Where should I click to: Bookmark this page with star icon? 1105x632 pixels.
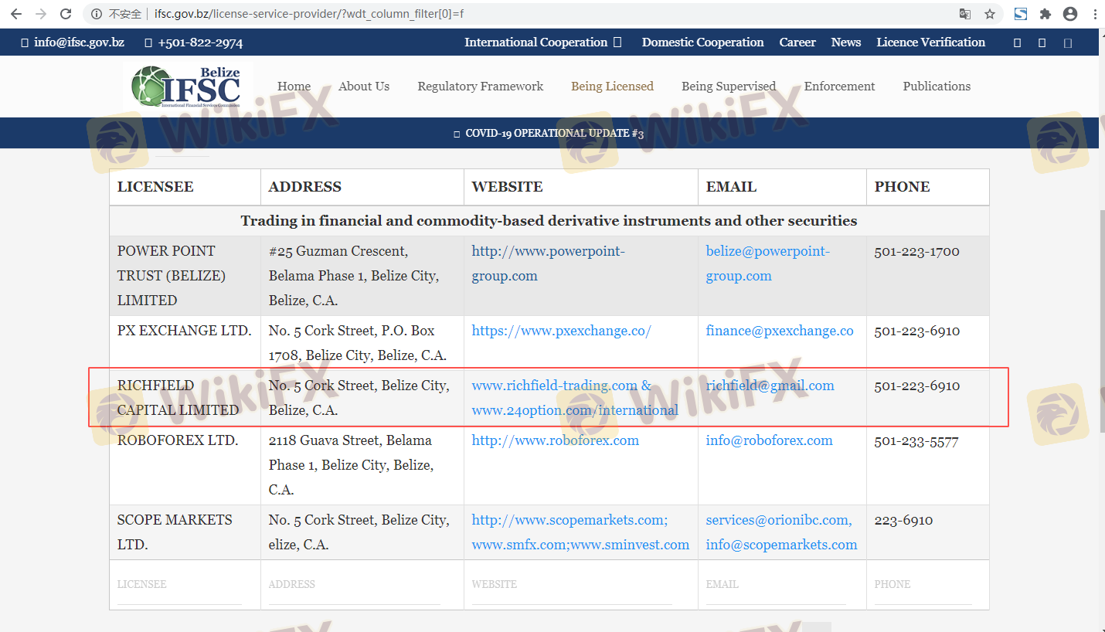pyautogui.click(x=990, y=14)
